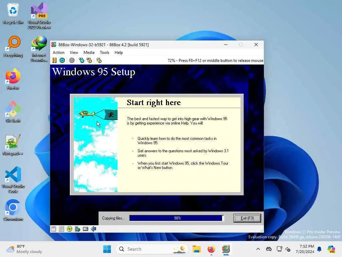Pause the emulation with the pause icon
The image size is (342, 257).
pos(54,60)
